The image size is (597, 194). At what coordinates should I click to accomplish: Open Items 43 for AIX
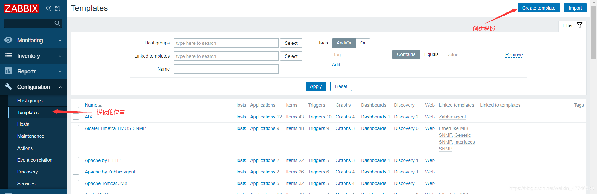[292, 117]
